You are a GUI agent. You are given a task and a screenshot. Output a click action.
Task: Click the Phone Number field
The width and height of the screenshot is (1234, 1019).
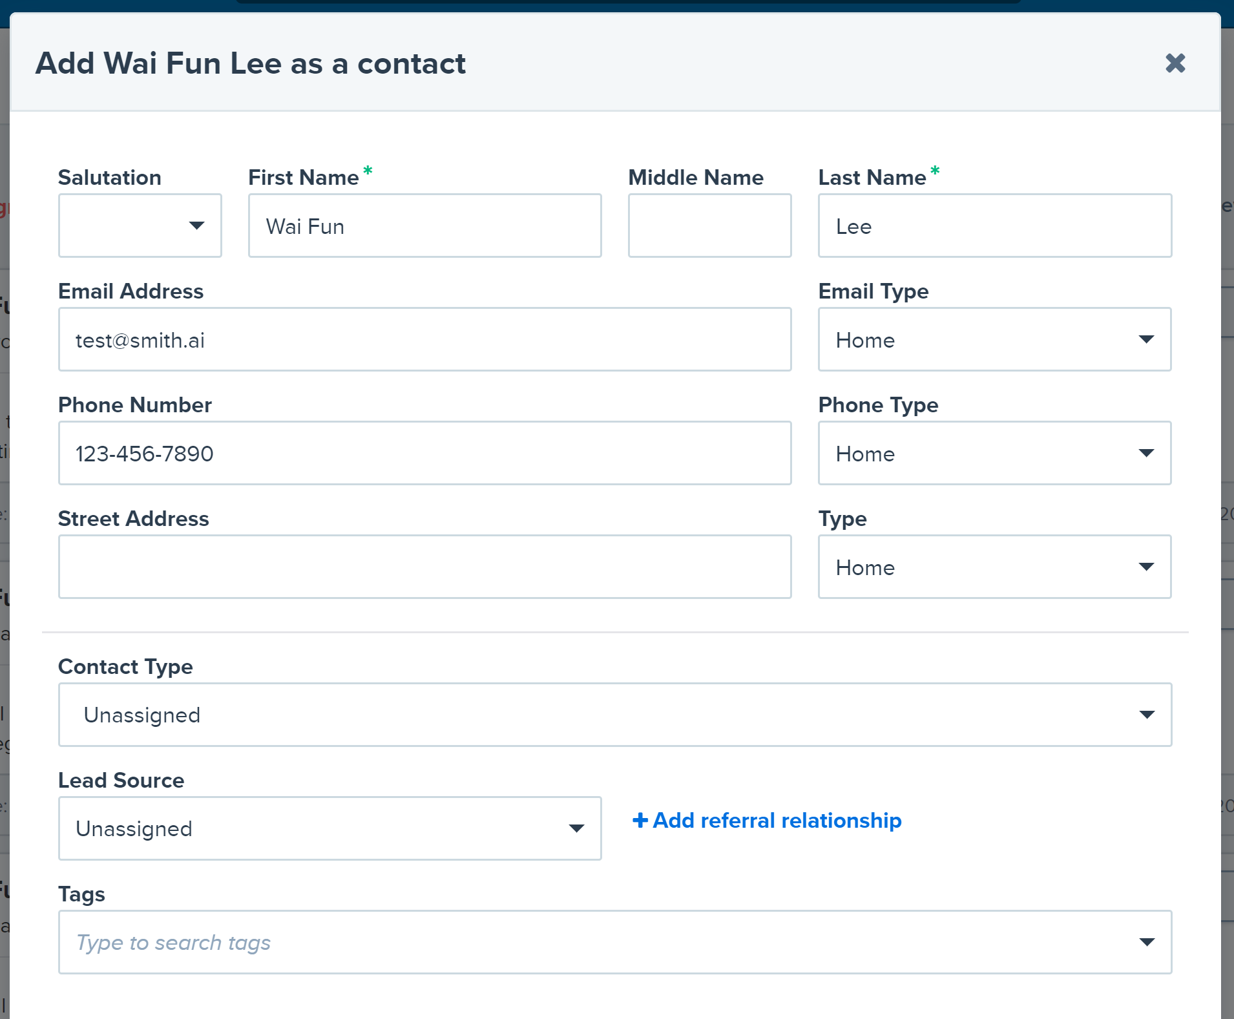pyautogui.click(x=424, y=453)
